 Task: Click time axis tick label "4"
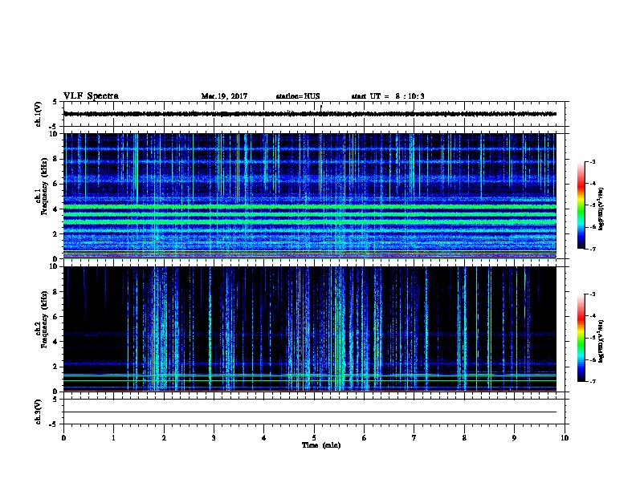264,438
